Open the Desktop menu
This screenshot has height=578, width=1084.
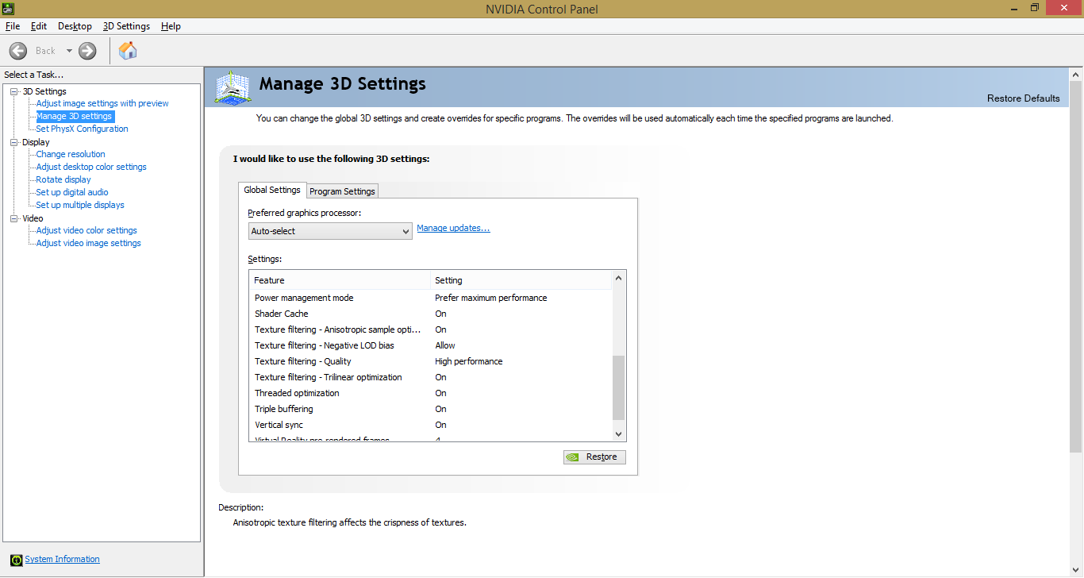75,26
